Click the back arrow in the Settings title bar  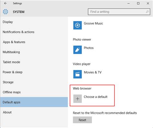pos(5,3)
